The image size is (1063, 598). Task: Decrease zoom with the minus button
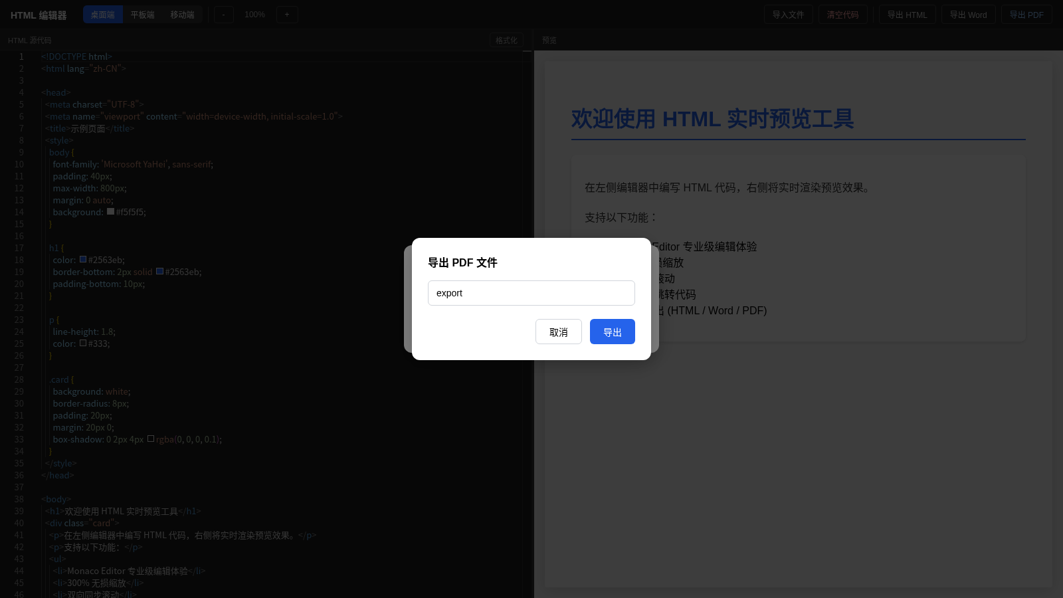(x=224, y=15)
